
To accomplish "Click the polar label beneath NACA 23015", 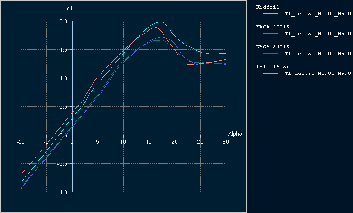I will click(317, 34).
